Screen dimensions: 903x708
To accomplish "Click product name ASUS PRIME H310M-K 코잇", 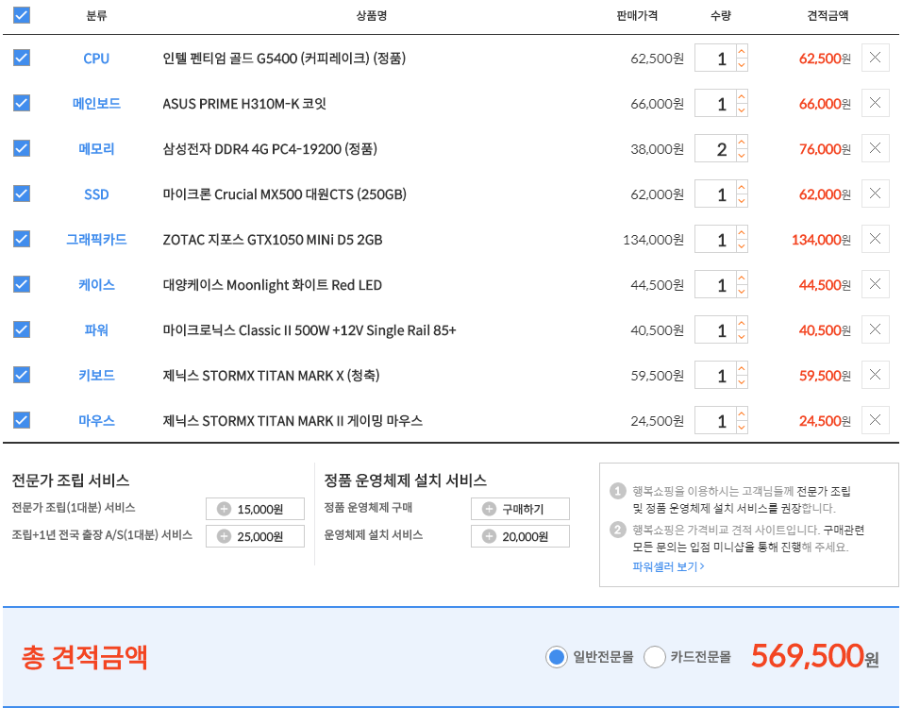I will [244, 104].
